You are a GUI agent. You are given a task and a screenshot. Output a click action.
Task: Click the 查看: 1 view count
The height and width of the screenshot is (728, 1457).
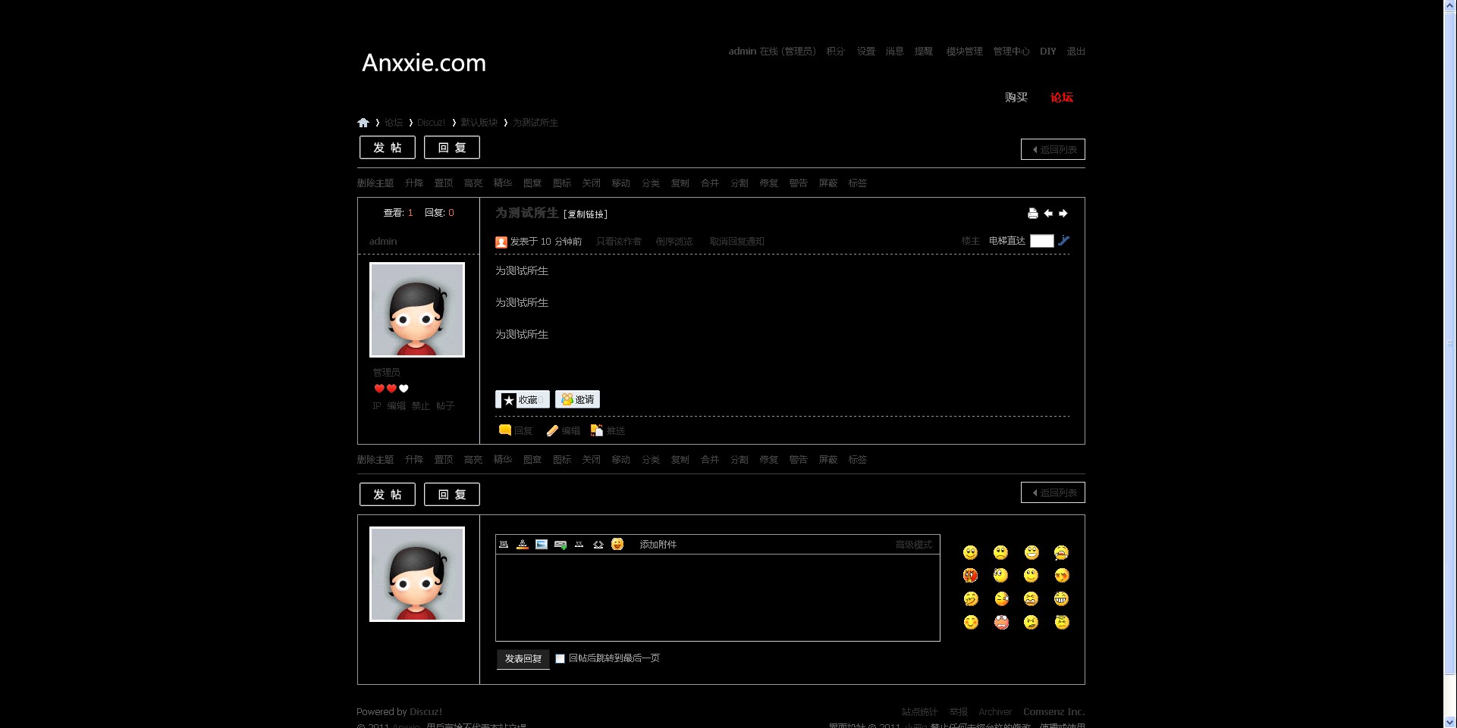398,213
